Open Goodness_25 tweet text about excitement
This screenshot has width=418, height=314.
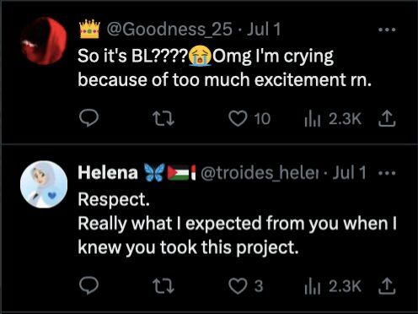224,68
